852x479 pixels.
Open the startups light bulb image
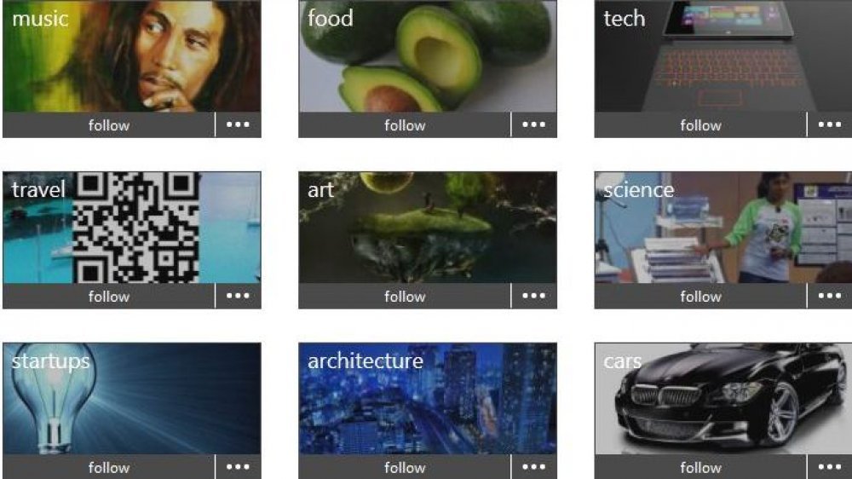132,399
